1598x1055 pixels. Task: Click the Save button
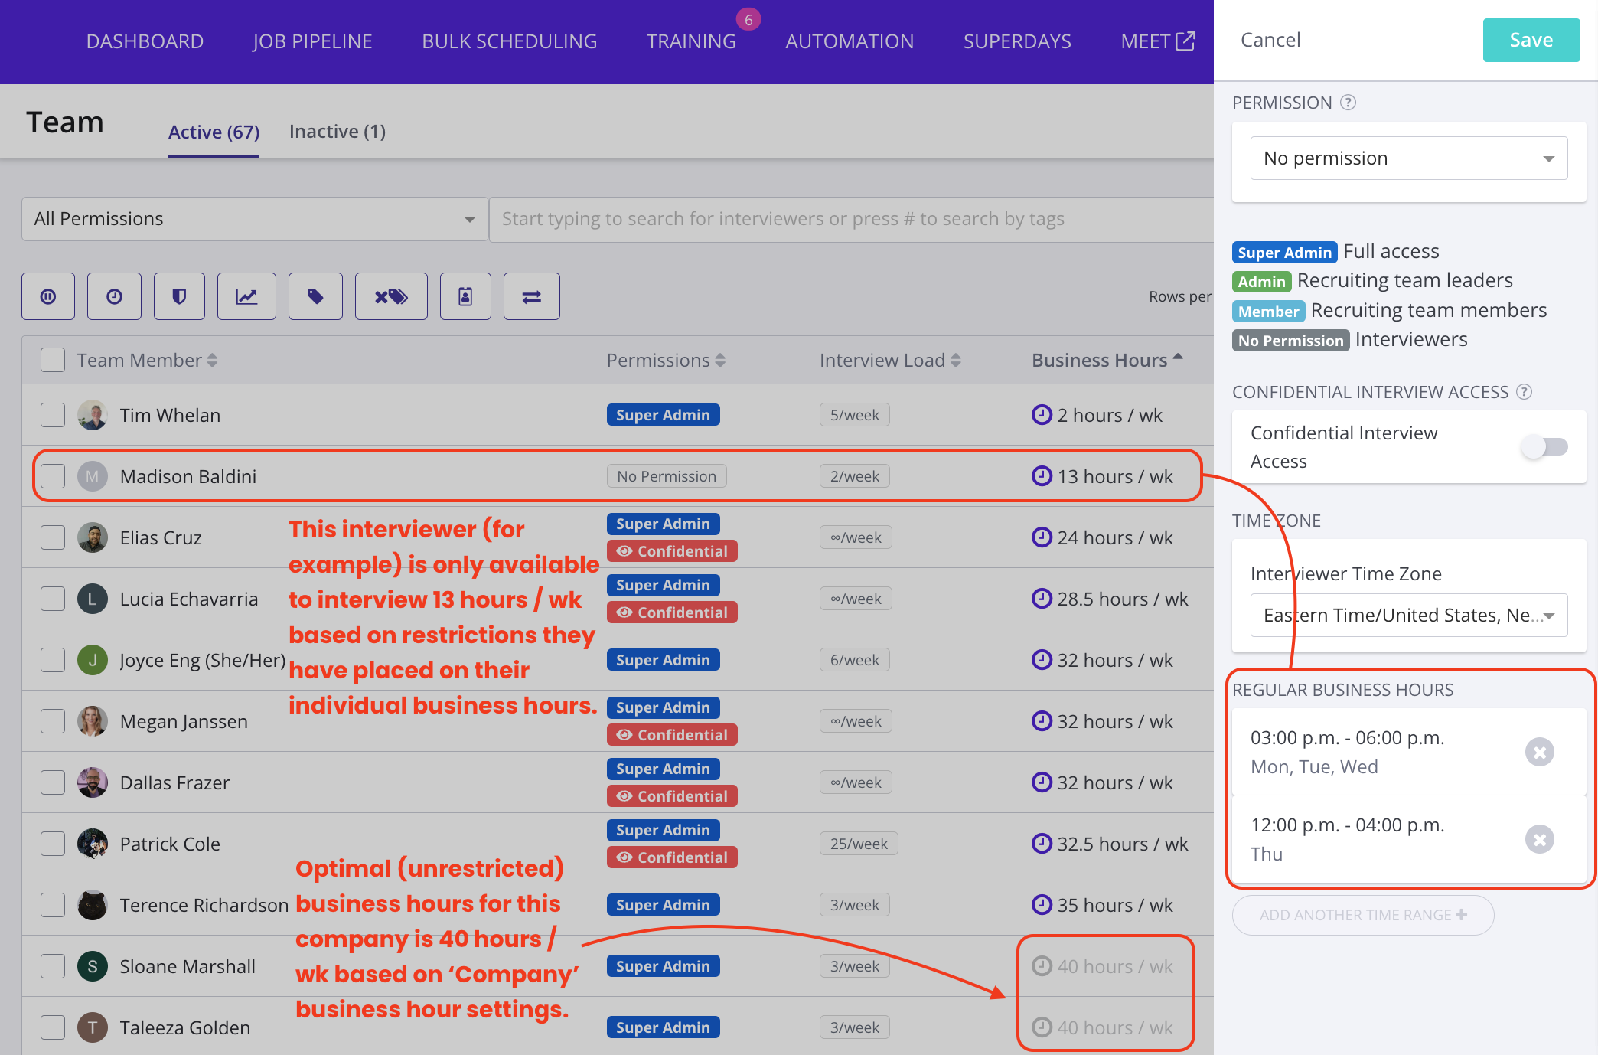[1531, 40]
